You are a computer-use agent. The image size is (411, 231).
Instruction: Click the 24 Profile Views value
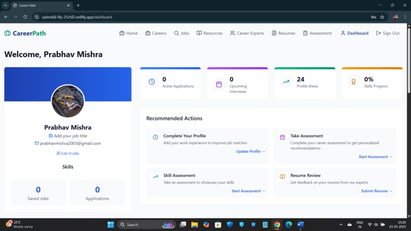(x=301, y=79)
